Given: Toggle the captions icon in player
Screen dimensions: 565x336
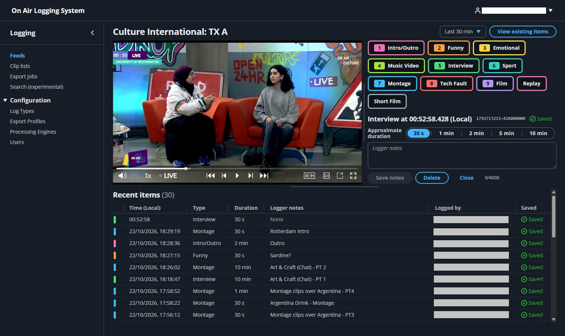Looking at the screenshot, I should tap(134, 176).
